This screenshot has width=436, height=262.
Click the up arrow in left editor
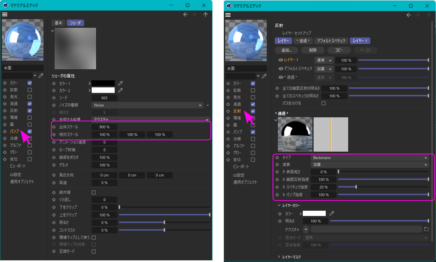pos(205,14)
